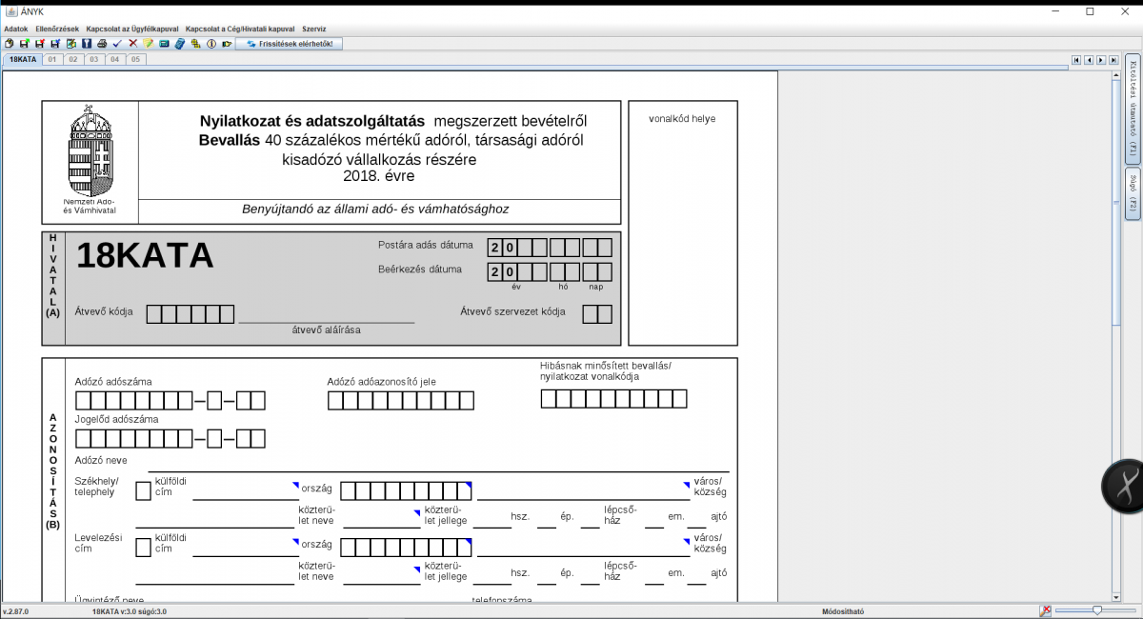This screenshot has height=619, width=1143.
Task: Click the Adózó adóazonosító jele field
Action: 400,400
